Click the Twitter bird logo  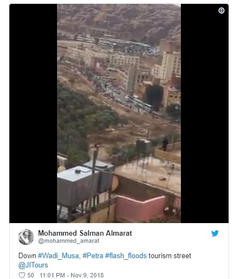click(215, 234)
